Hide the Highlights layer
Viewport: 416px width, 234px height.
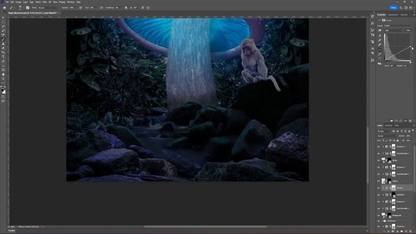pos(378,195)
